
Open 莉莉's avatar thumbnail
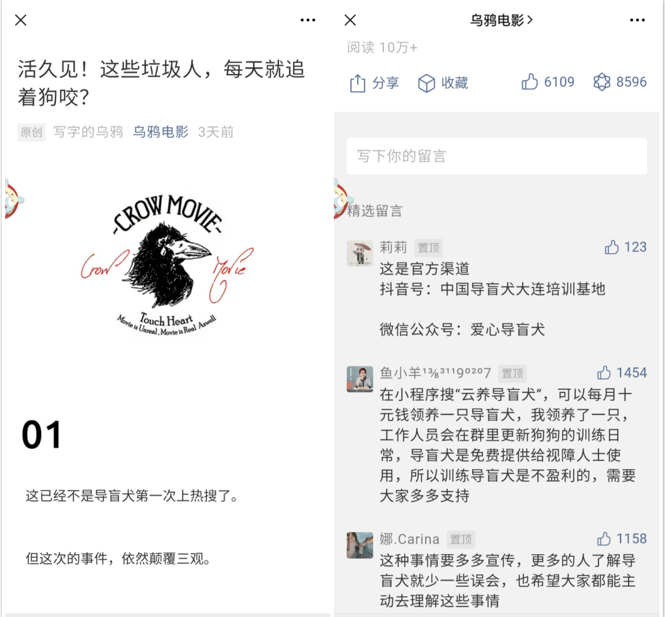coord(360,253)
